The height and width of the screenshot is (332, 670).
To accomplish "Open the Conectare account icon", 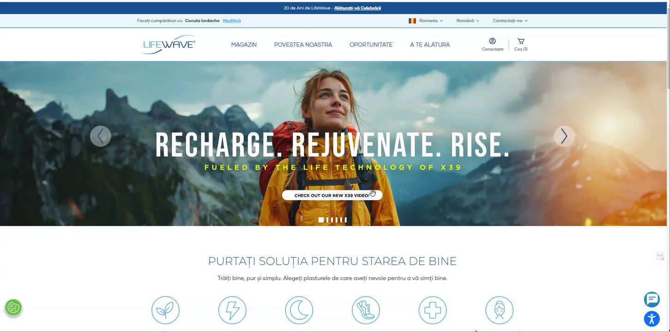I will (x=493, y=44).
